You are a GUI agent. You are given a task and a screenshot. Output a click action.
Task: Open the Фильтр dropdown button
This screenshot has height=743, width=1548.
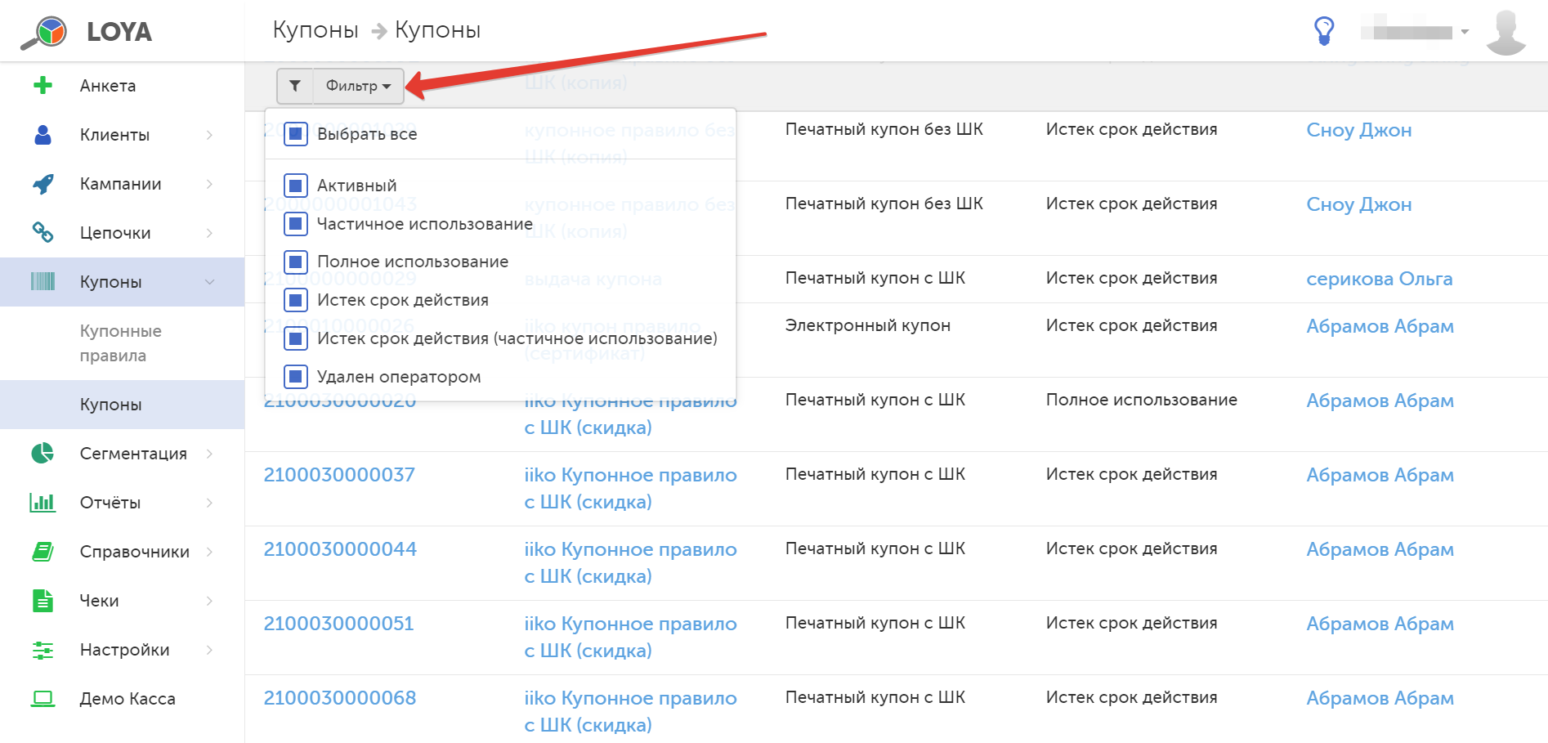click(359, 86)
